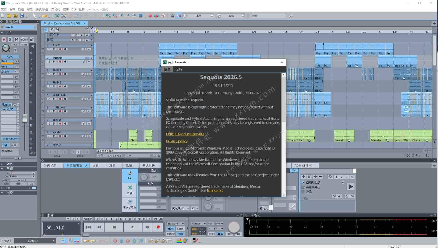Switch to the 支持 tab in the About dialog
438x248 pixels.
click(179, 69)
